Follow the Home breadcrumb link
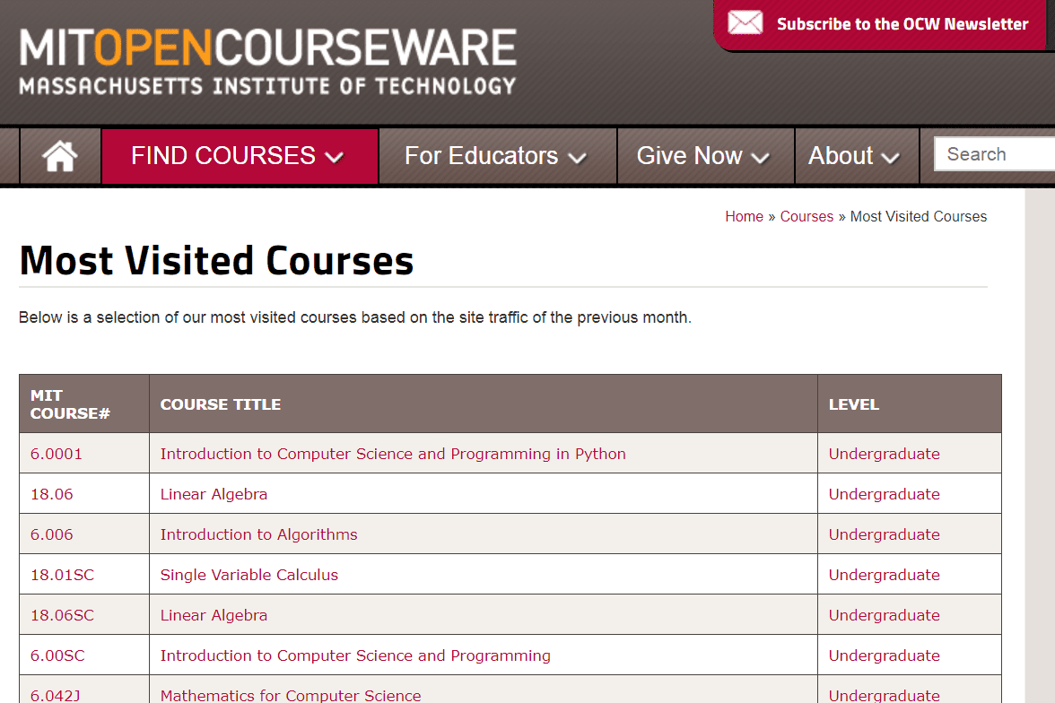Image resolution: width=1055 pixels, height=703 pixels. [x=745, y=217]
